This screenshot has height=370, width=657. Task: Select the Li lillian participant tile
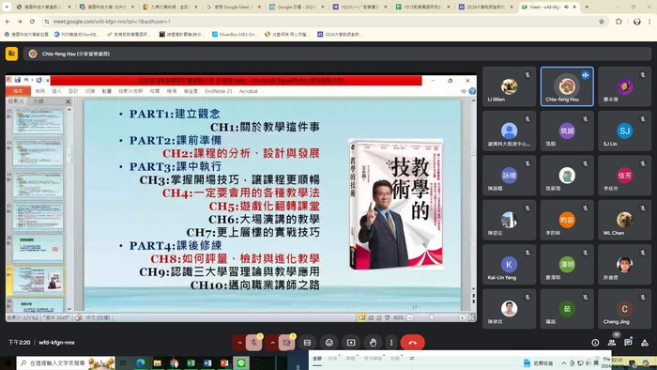(509, 86)
